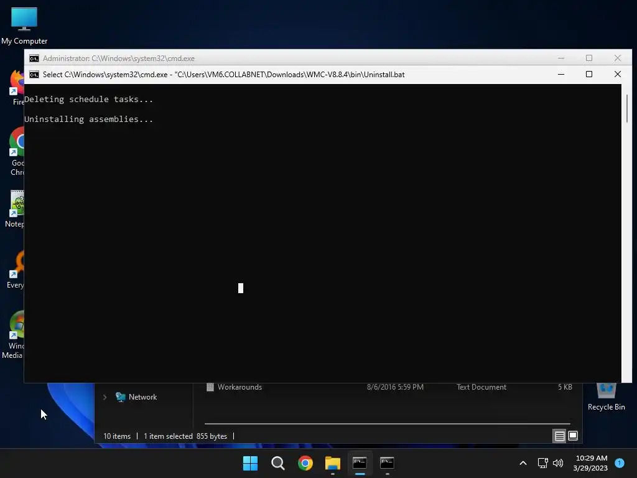Select Network in Explorer navigation pane
637x478 pixels.
click(x=137, y=397)
